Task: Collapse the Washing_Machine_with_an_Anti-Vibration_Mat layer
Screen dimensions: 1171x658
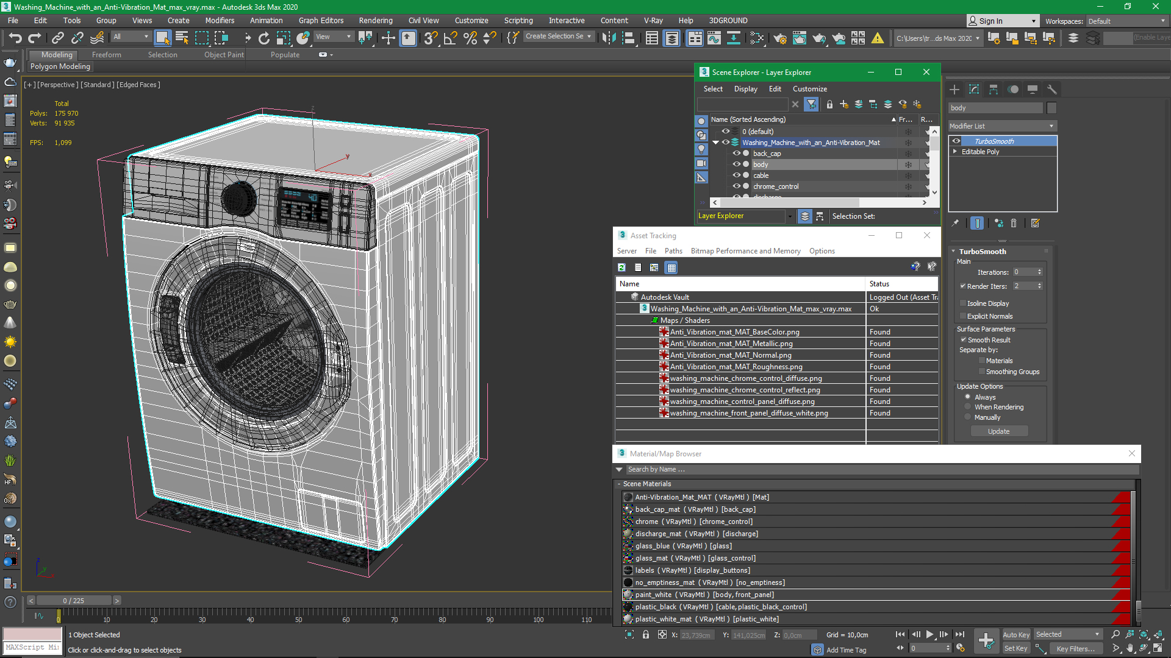Action: 715,143
